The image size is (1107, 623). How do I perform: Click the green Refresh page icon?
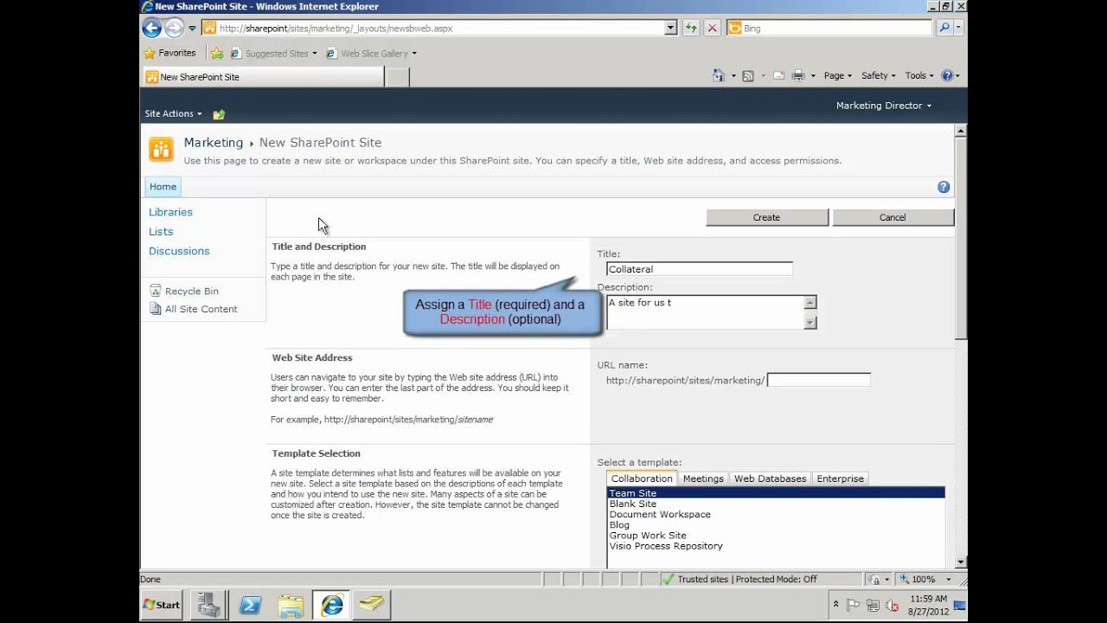[690, 28]
